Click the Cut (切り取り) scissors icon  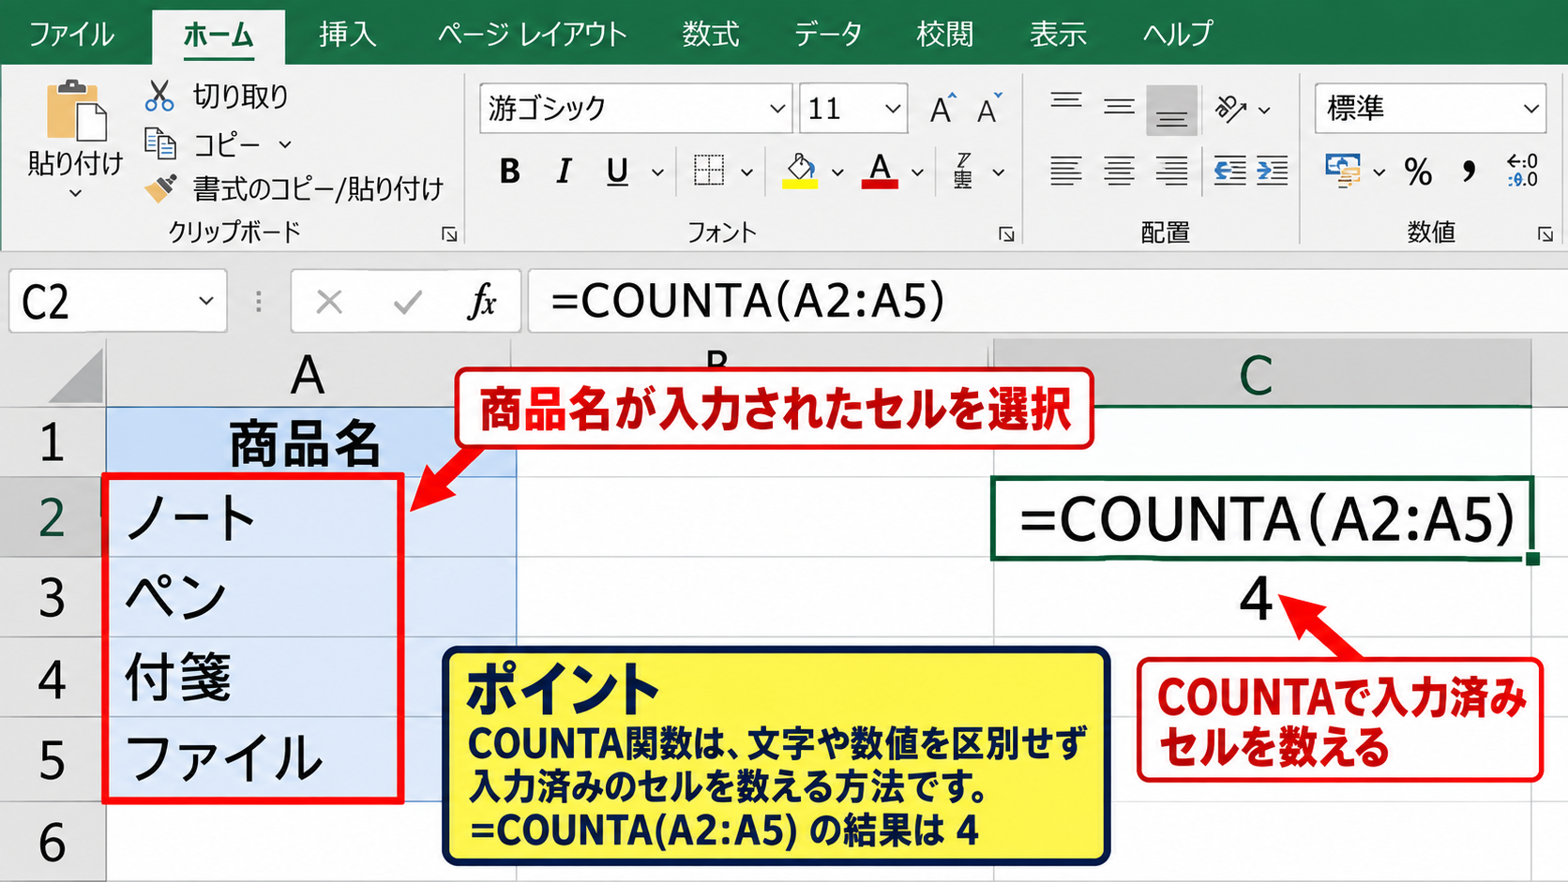159,96
